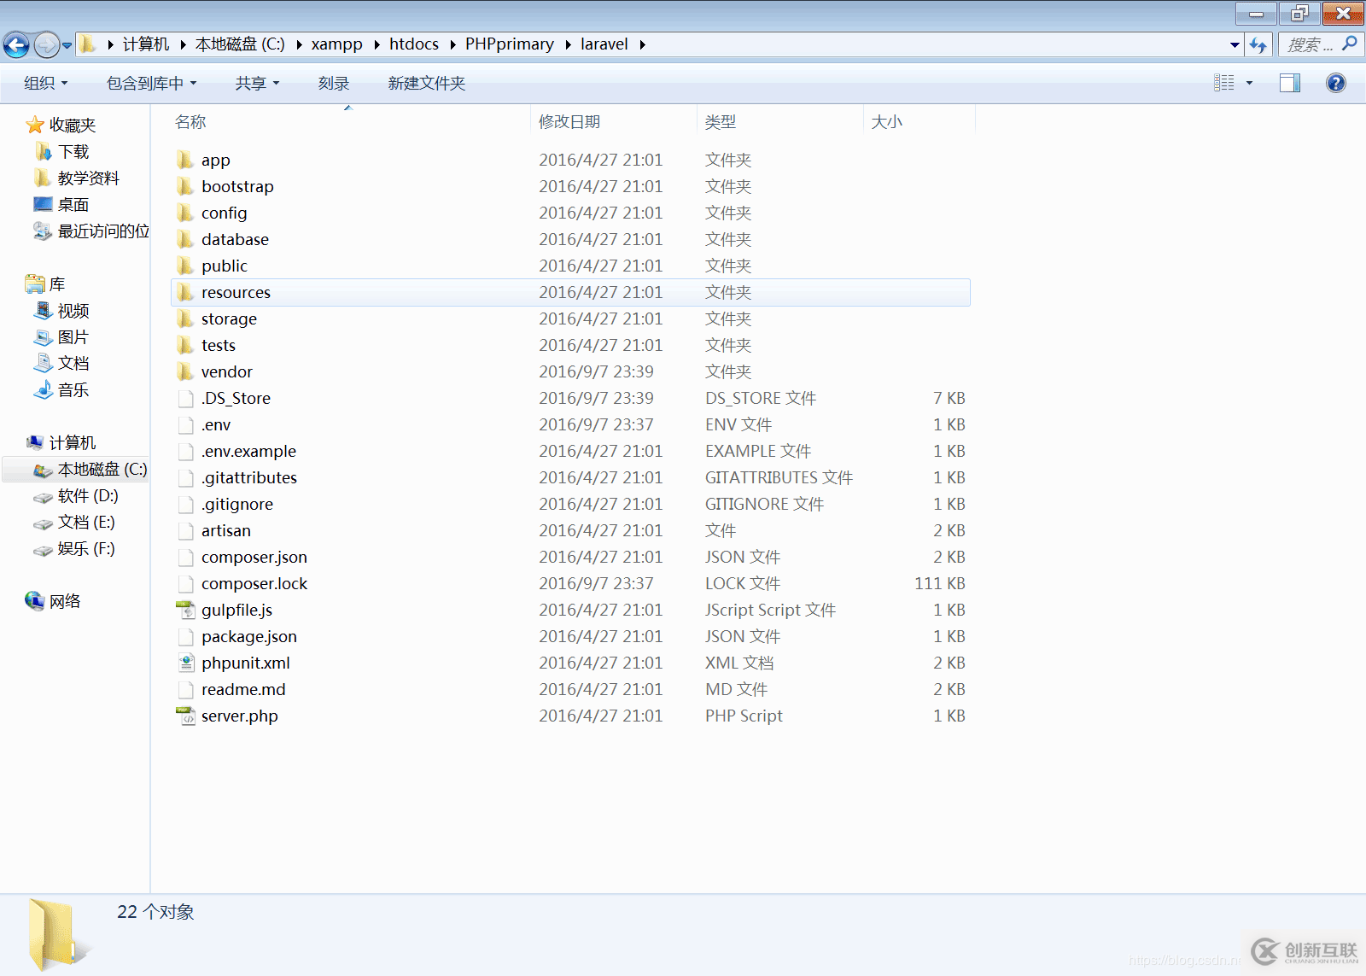Open 网络 in the navigation pane
Image resolution: width=1366 pixels, height=976 pixels.
pyautogui.click(x=53, y=601)
